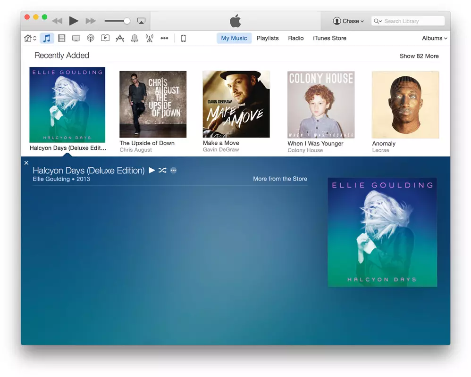Open the AirPlay output menu
Image resolution: width=471 pixels, height=377 pixels.
coord(141,21)
